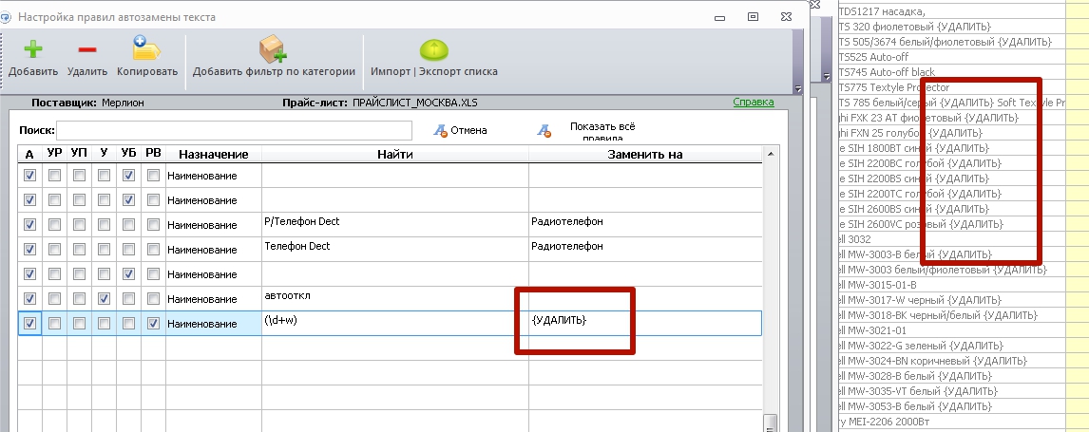Click 'TS745 Auto-off black' in background list
This screenshot has height=432, width=1089.
point(887,72)
